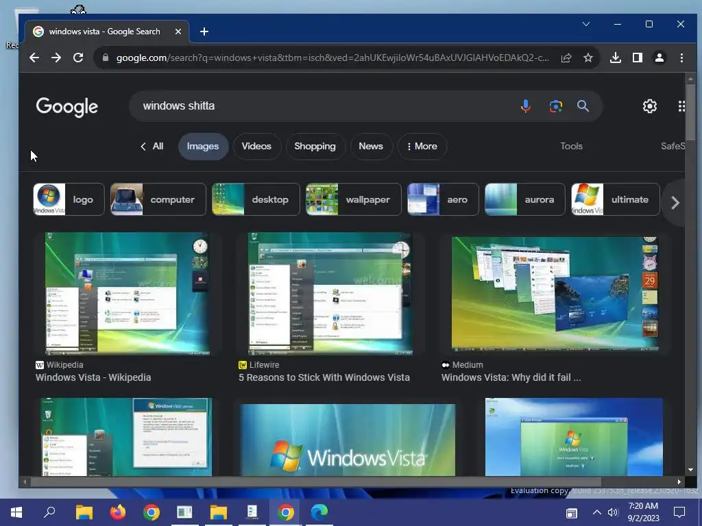Viewport: 702px width, 526px height.
Task: Open a new browser tab
Action: [204, 32]
